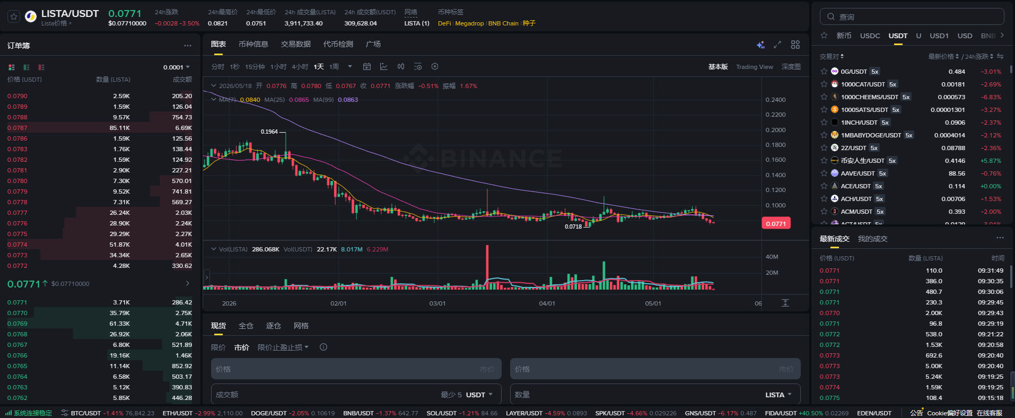Open the candlestick chart style icon
This screenshot has width=1015, height=418.
(x=401, y=66)
